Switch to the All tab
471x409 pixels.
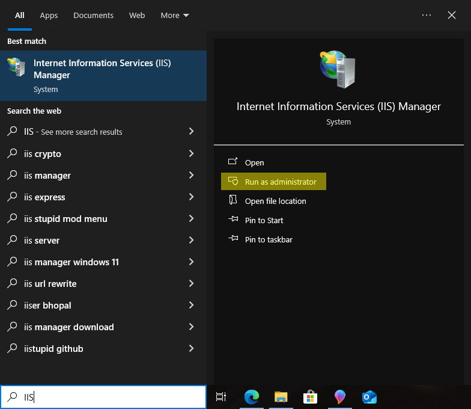point(19,16)
